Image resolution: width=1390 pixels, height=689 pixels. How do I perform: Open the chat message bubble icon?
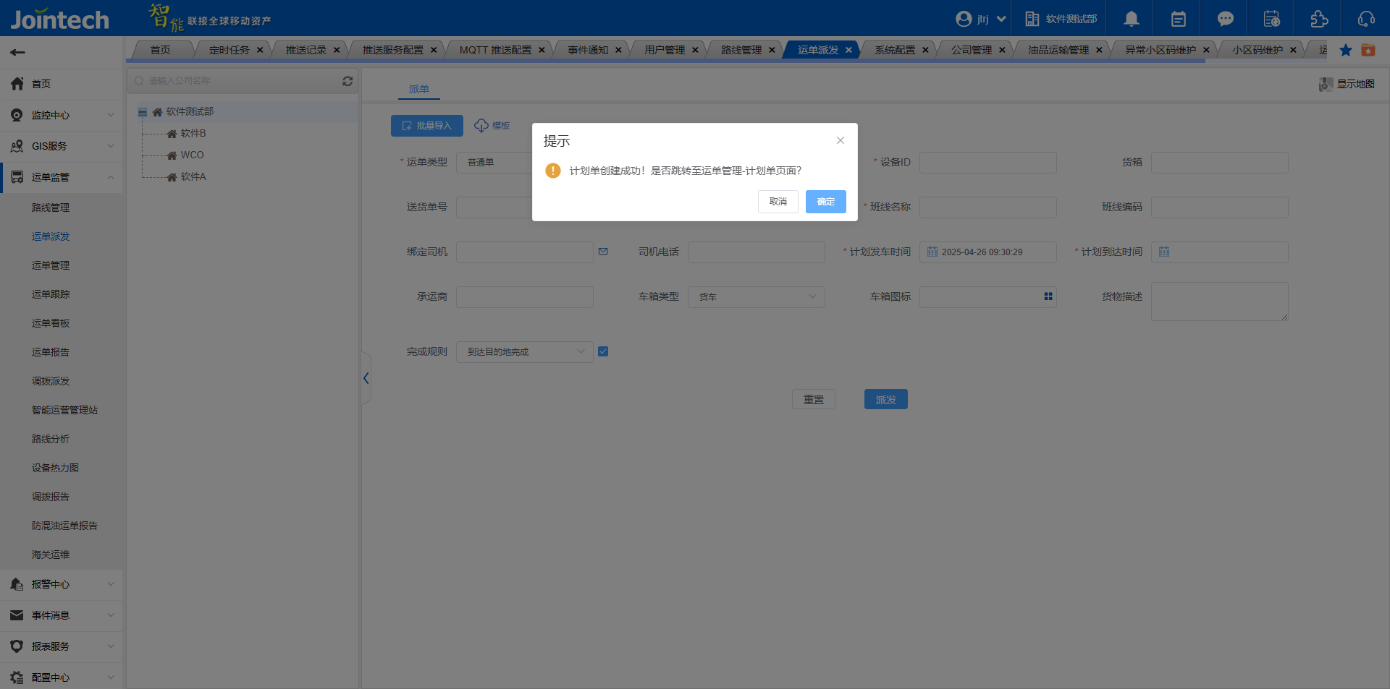pyautogui.click(x=1225, y=19)
